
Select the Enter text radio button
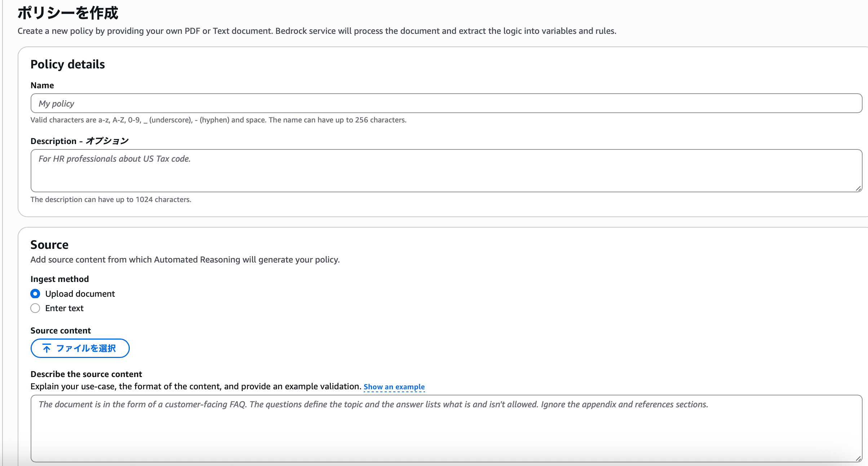click(35, 308)
